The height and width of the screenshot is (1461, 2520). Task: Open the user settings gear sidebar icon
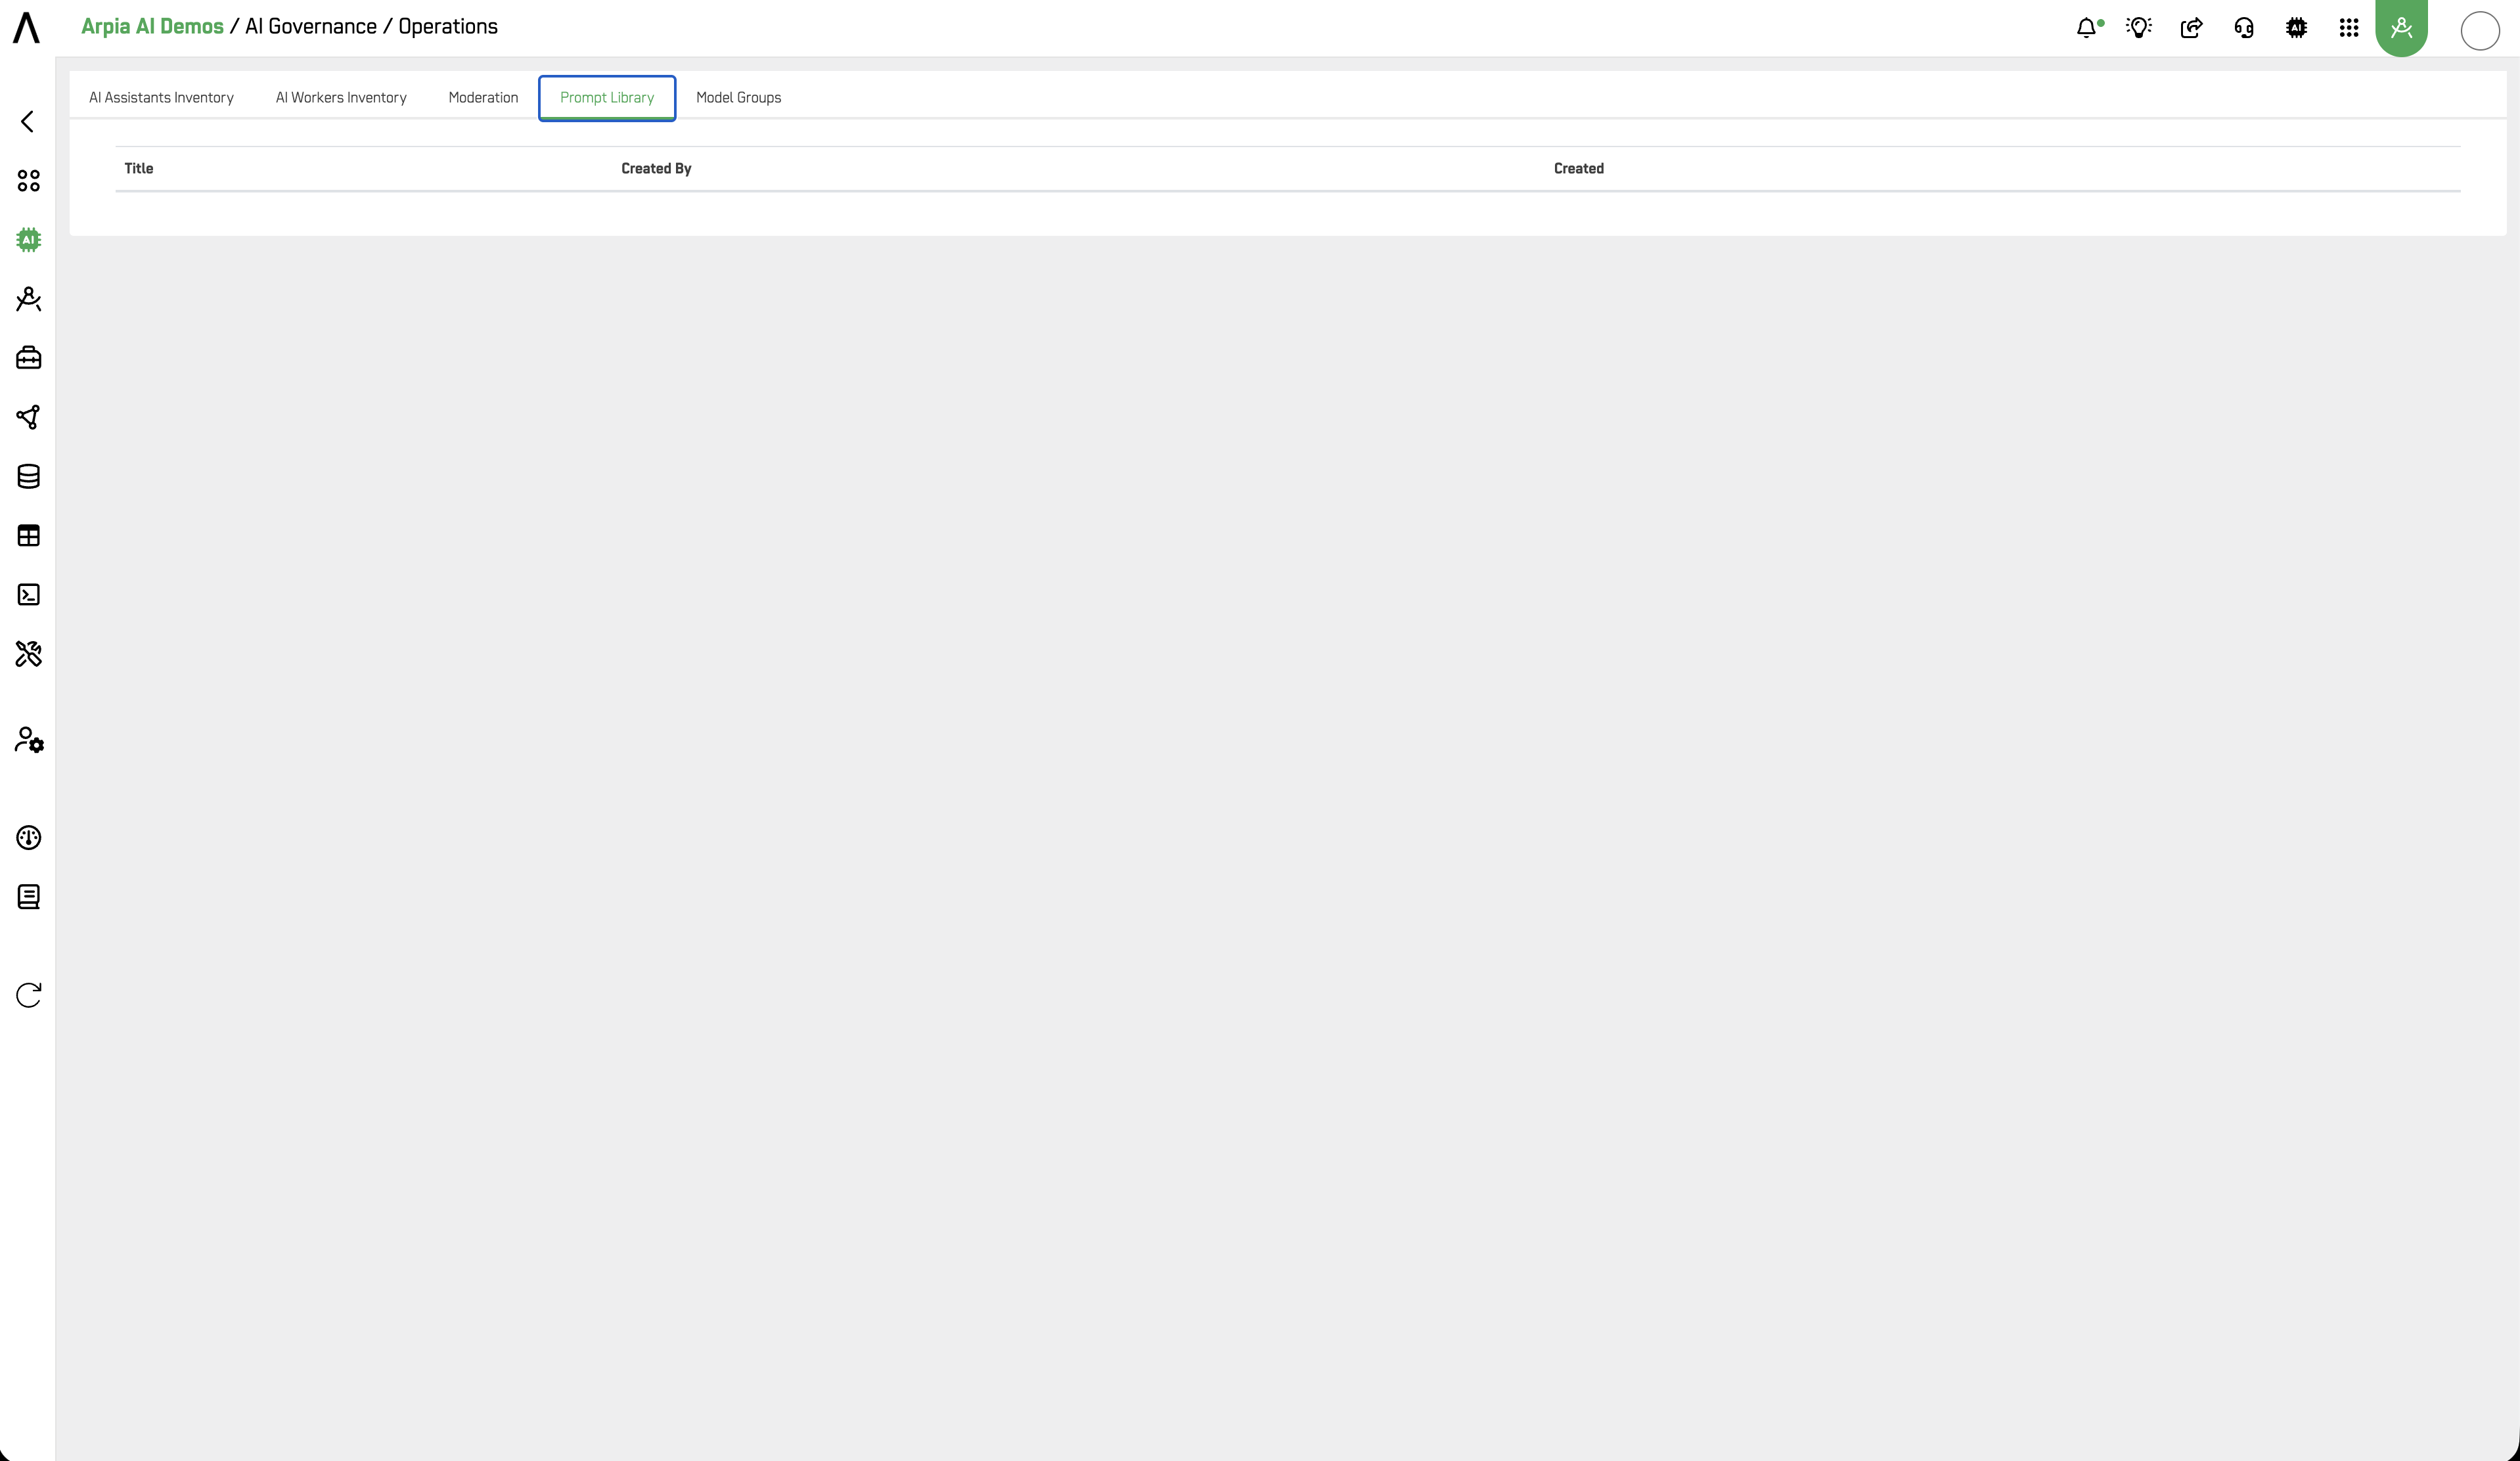click(x=29, y=739)
